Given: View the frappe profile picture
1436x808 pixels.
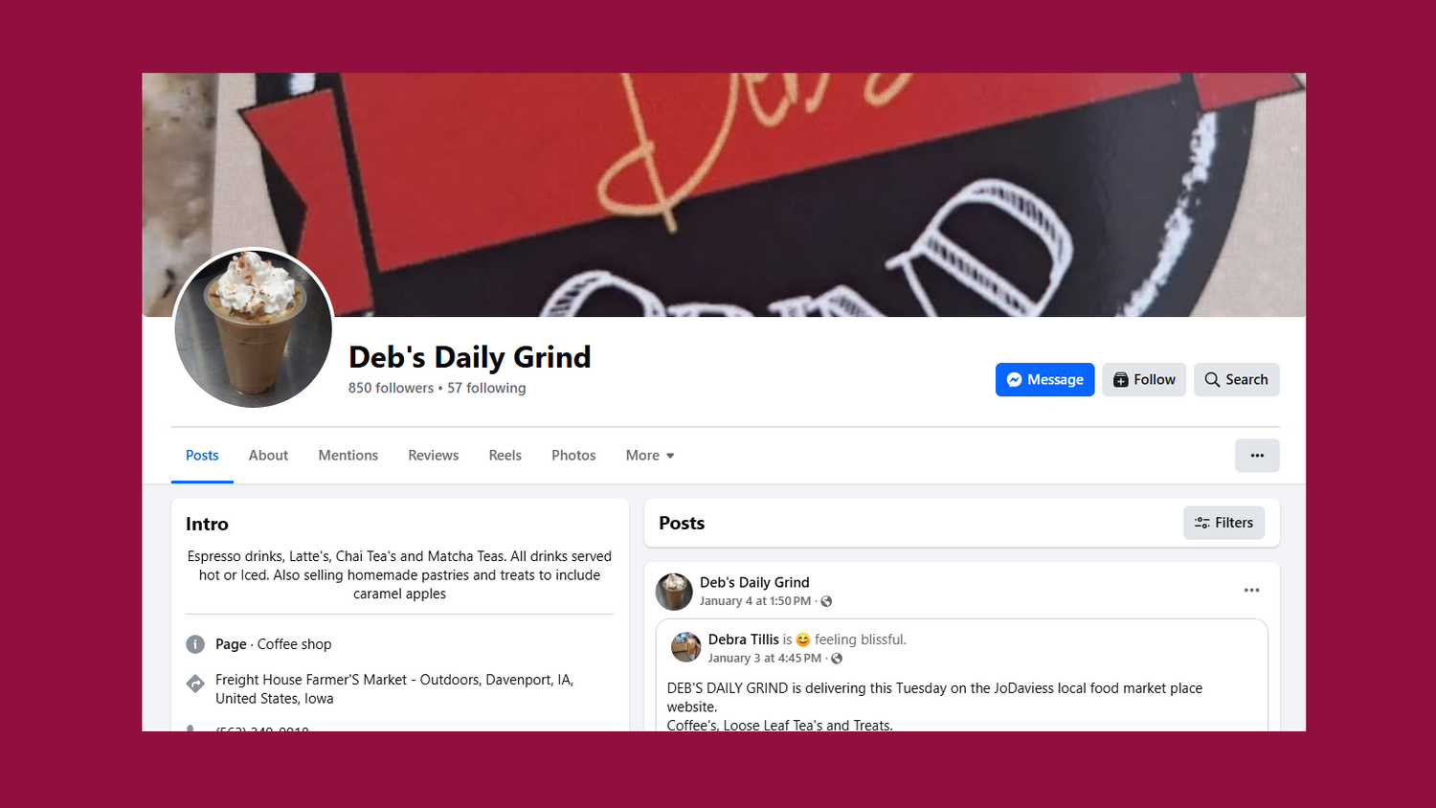Looking at the screenshot, I should coord(254,328).
